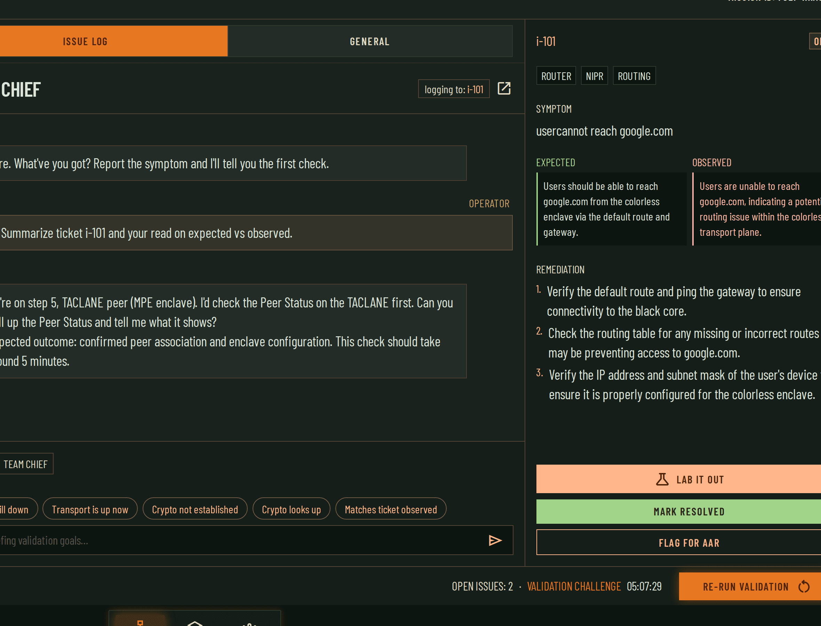Click the i-101 ticket title
Viewport: 821px width, 626px height.
546,41
